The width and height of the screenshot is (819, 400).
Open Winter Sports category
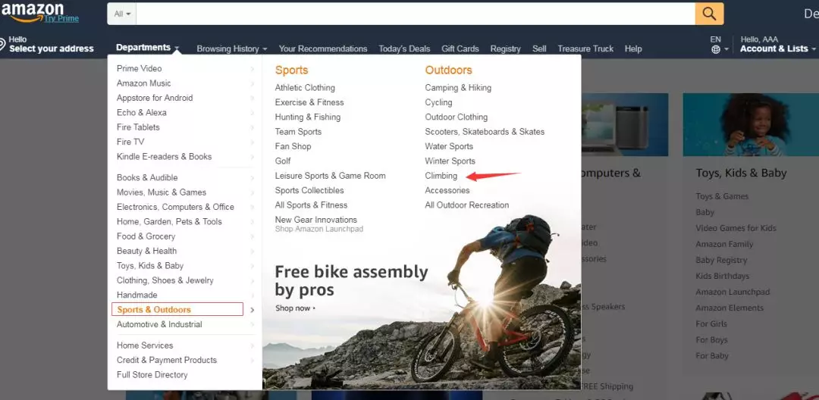(x=450, y=161)
